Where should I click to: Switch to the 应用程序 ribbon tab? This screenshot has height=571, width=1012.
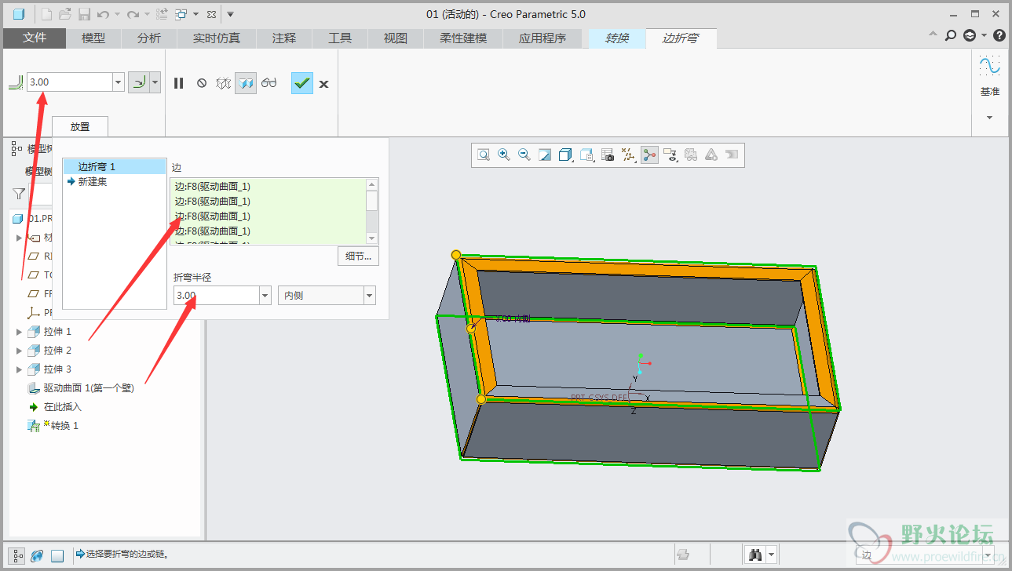(x=543, y=38)
